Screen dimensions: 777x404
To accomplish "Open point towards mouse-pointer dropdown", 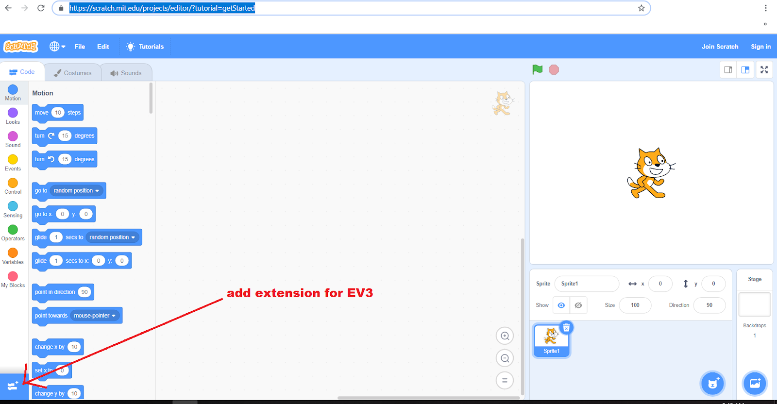I will pos(95,316).
